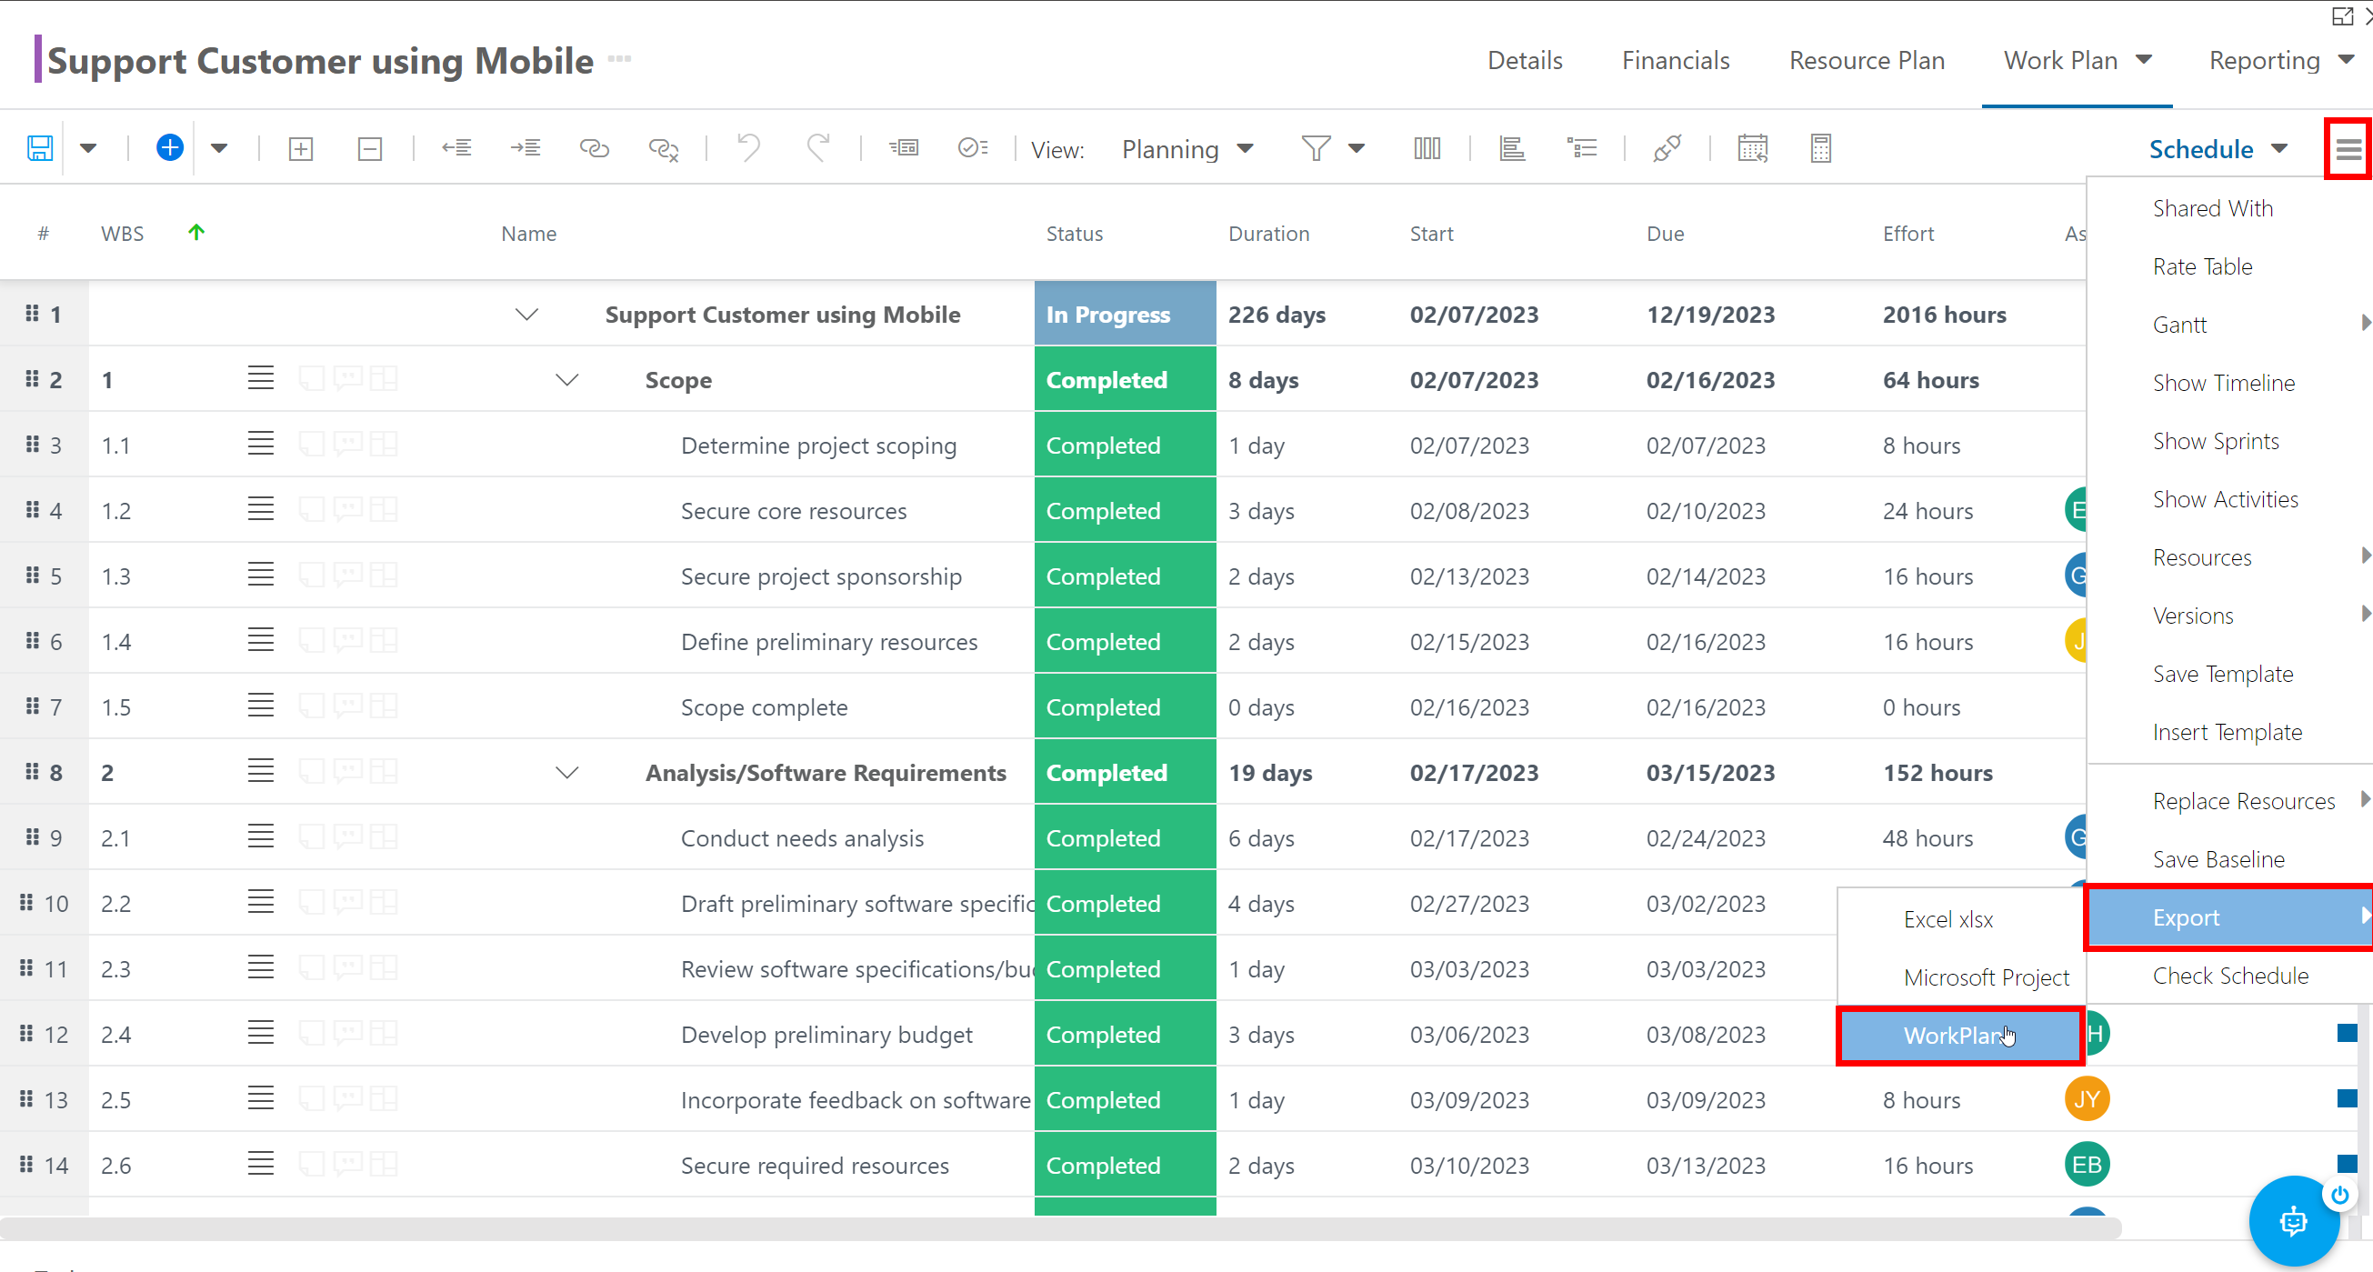This screenshot has height=1272, width=2373.
Task: Click the Outdent task icon
Action: (x=457, y=147)
